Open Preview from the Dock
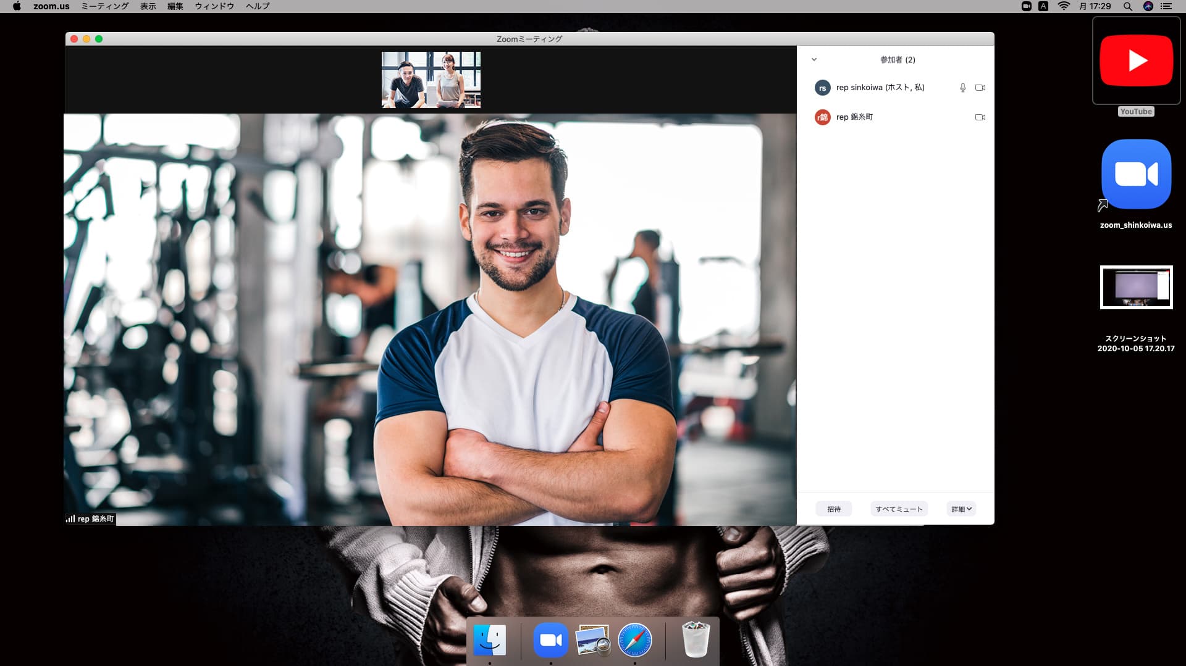The height and width of the screenshot is (666, 1186). (x=592, y=640)
